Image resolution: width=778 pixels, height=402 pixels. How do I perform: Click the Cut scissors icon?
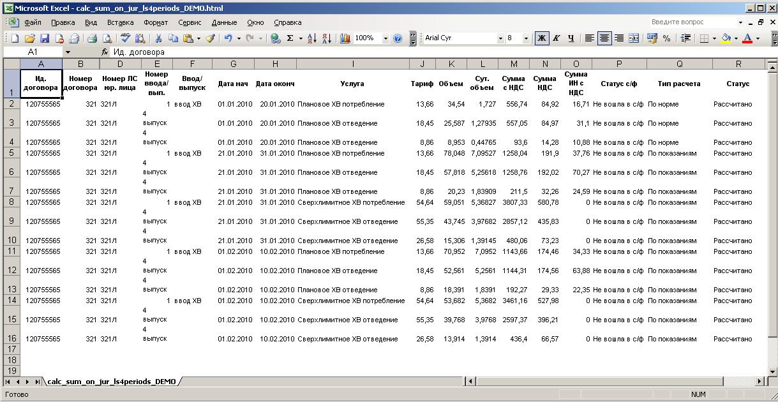point(158,38)
